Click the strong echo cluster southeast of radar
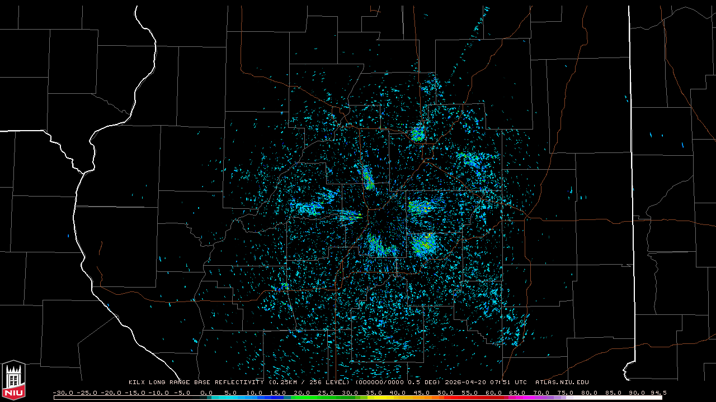 click(424, 243)
